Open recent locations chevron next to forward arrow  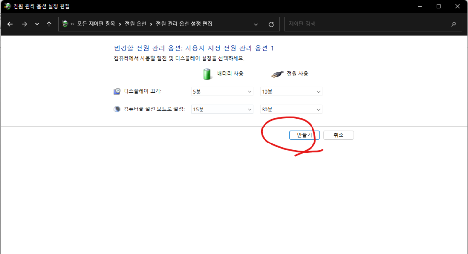click(x=37, y=24)
